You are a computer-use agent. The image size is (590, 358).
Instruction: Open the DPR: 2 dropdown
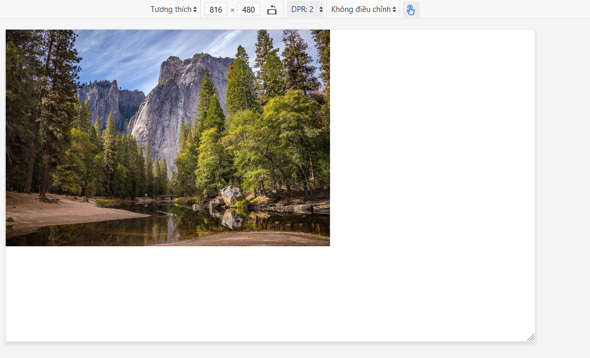click(305, 9)
